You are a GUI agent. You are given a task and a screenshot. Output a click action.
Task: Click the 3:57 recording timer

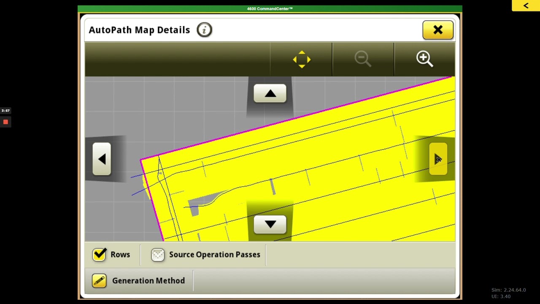click(x=5, y=111)
